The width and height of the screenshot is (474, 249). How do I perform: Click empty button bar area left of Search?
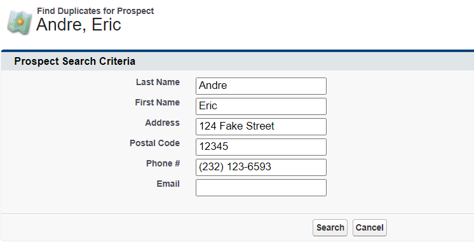coord(156,227)
